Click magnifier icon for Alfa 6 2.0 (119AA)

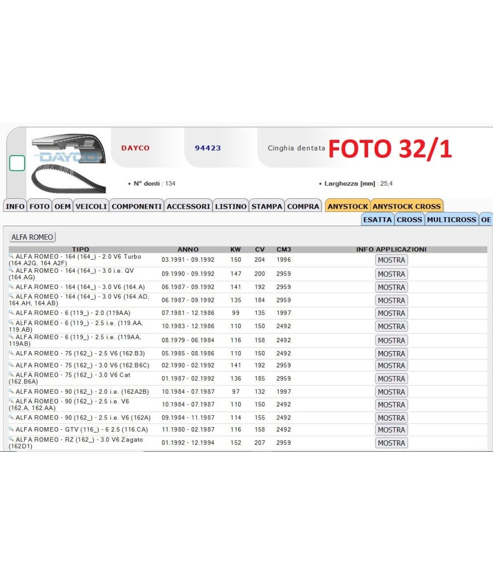click(12, 312)
